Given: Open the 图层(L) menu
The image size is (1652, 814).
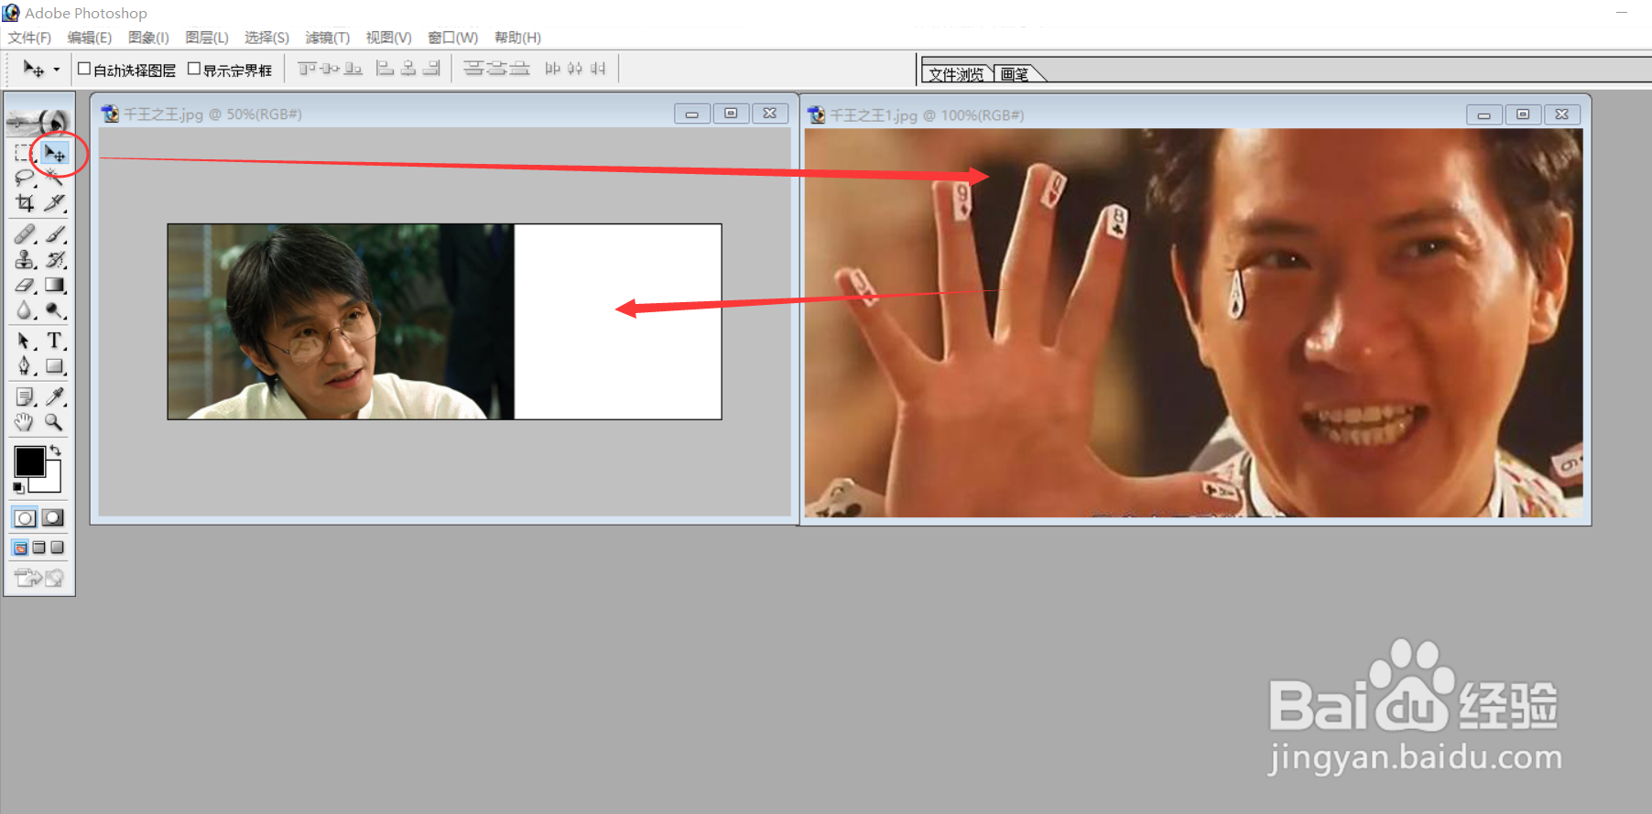Looking at the screenshot, I should [x=207, y=38].
